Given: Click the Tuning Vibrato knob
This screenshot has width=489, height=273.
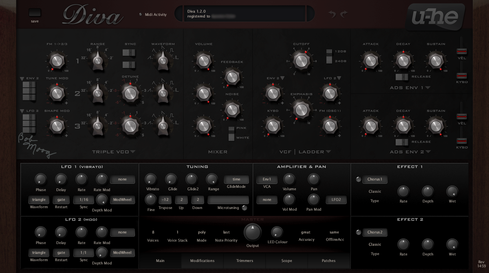Looking at the screenshot, I should (x=150, y=179).
